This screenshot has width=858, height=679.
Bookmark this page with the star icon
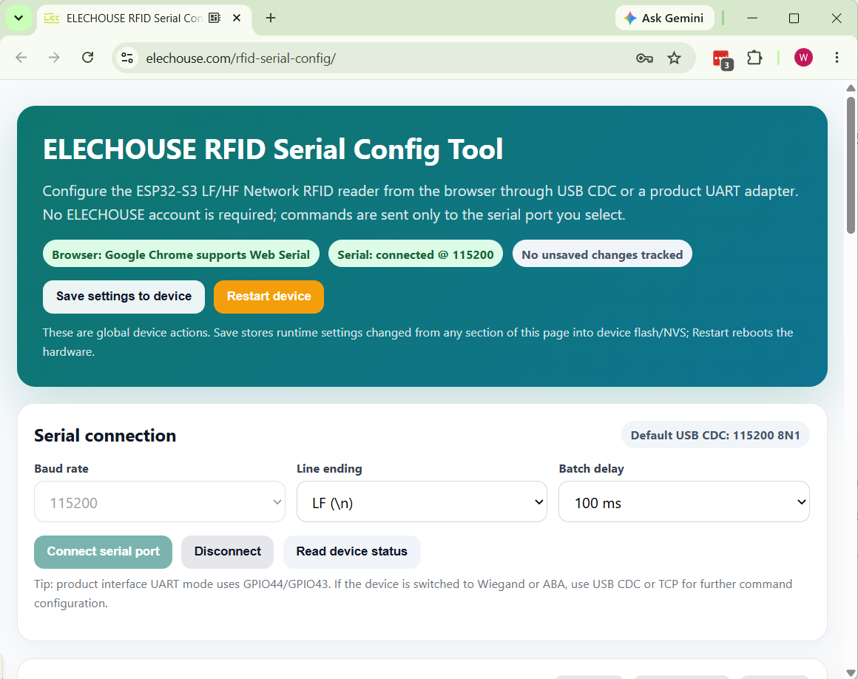coord(674,58)
